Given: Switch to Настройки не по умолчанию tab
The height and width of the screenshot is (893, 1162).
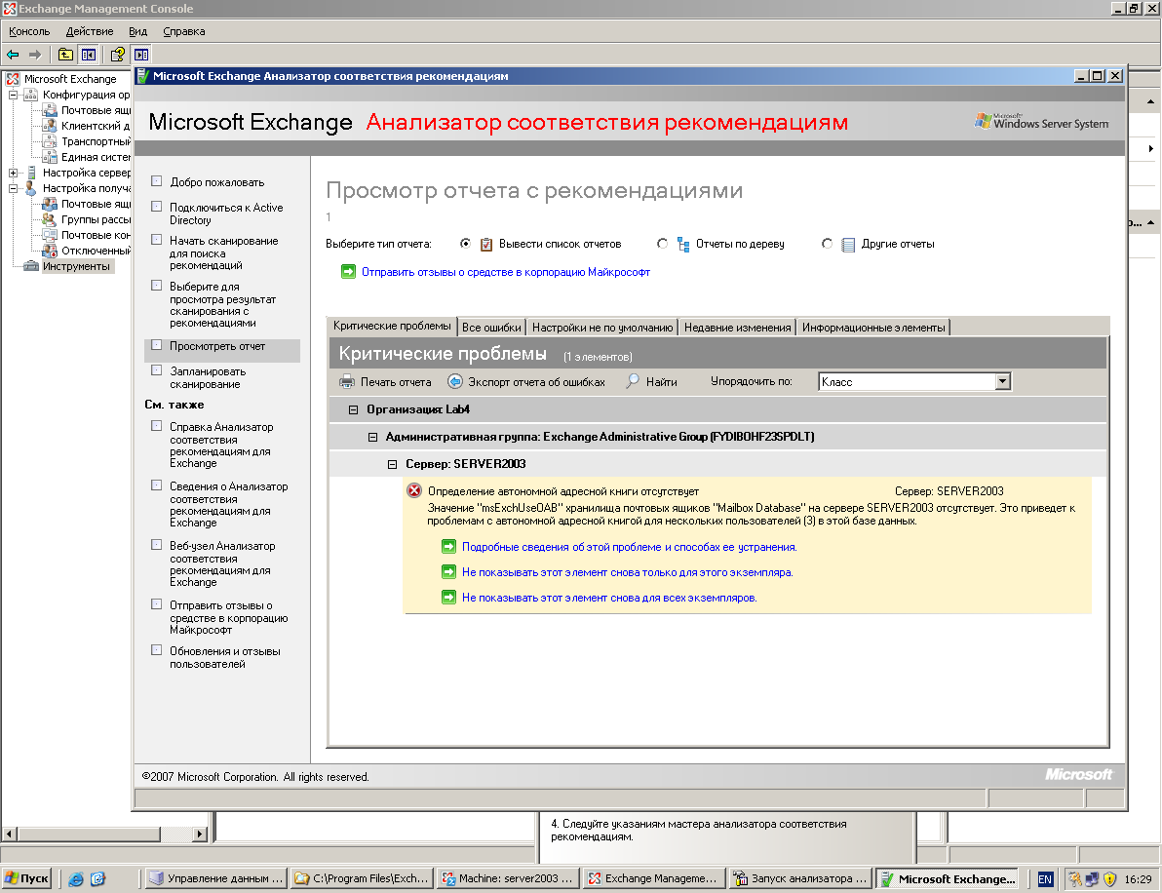Looking at the screenshot, I should [602, 327].
